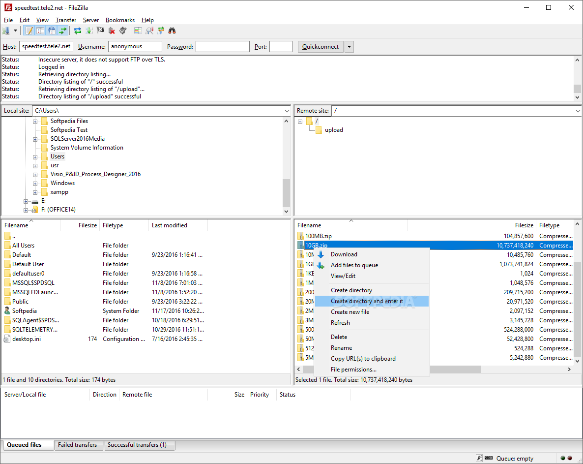Open Quickconnect history dropdown arrow
583x464 pixels.
coord(349,47)
